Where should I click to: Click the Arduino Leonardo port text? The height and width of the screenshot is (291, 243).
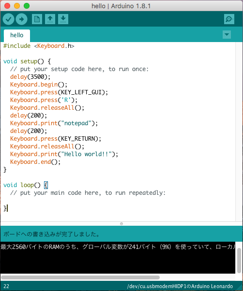pos(180,286)
